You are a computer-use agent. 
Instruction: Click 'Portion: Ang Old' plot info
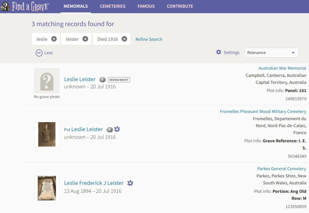point(289,191)
